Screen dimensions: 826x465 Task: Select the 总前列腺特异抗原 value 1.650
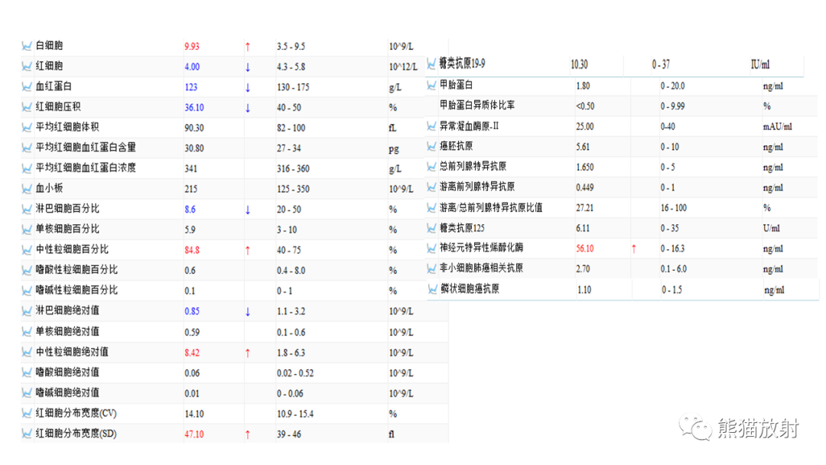coord(585,167)
